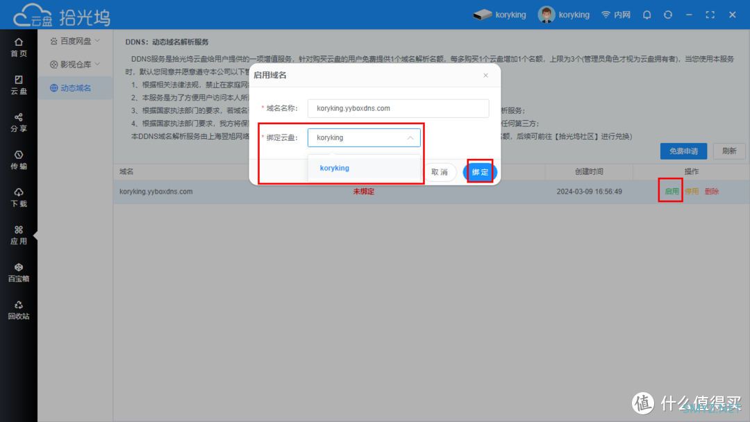Open the 分享 share section

(18, 123)
